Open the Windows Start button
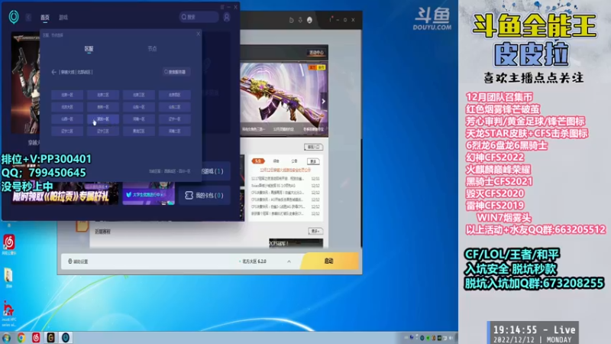This screenshot has width=611, height=344. 7,338
